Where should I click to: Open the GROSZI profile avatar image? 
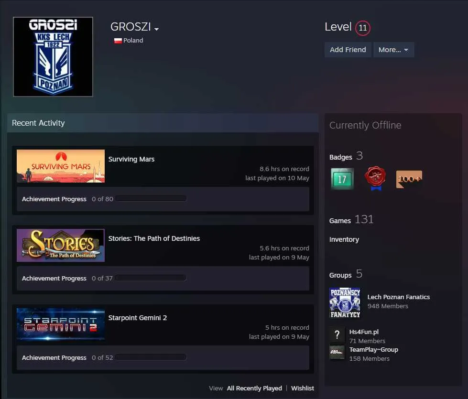pos(53,57)
